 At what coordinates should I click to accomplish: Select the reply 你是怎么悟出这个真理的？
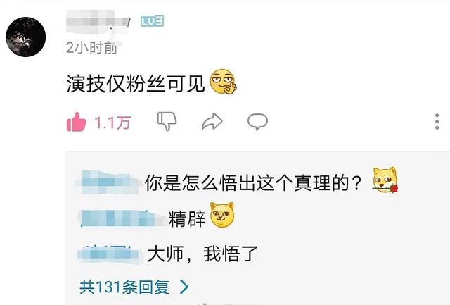253,183
